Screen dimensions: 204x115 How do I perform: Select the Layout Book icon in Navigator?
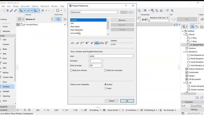pos(202,27)
